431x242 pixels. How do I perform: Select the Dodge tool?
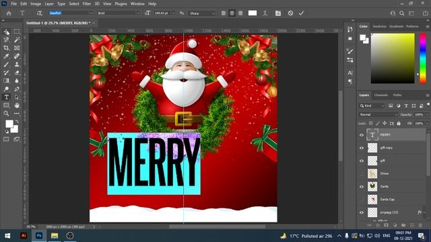click(x=6, y=89)
